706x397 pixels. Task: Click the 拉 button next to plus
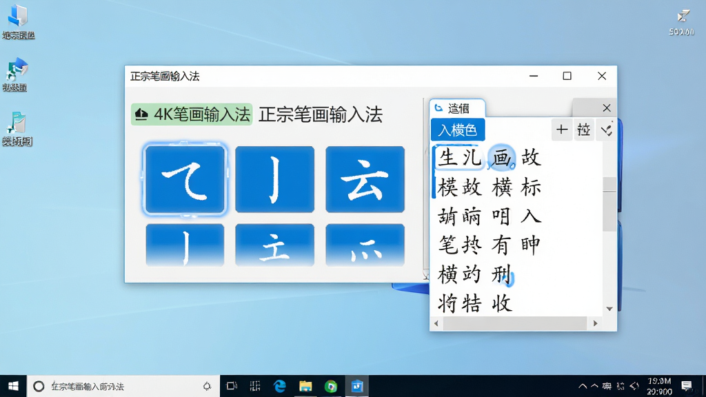(583, 130)
